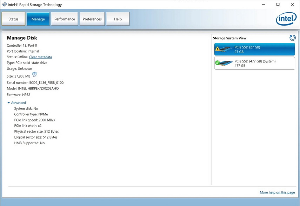This screenshot has height=206, width=300.
Task: Click Type: PCIe solid-state drive text
Action: pos(27,63)
